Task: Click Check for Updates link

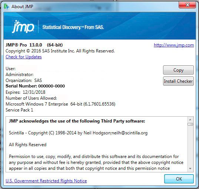Action: 24,57
